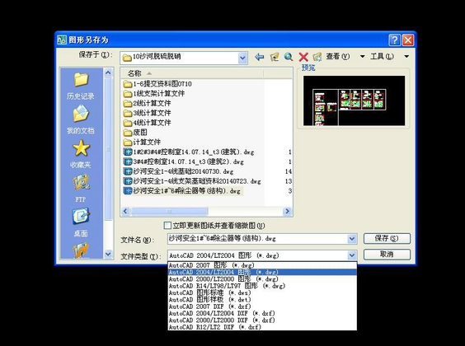Open folder 4线计算文件

tap(147, 123)
